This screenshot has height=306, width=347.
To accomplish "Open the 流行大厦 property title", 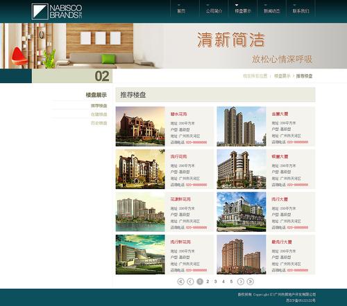I will point(280,199).
